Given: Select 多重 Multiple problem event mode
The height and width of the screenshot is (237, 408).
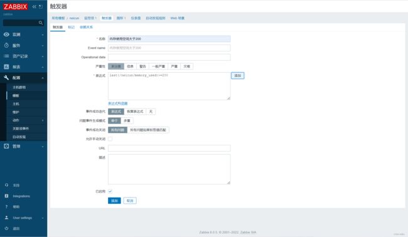Looking at the screenshot, I should [x=127, y=120].
